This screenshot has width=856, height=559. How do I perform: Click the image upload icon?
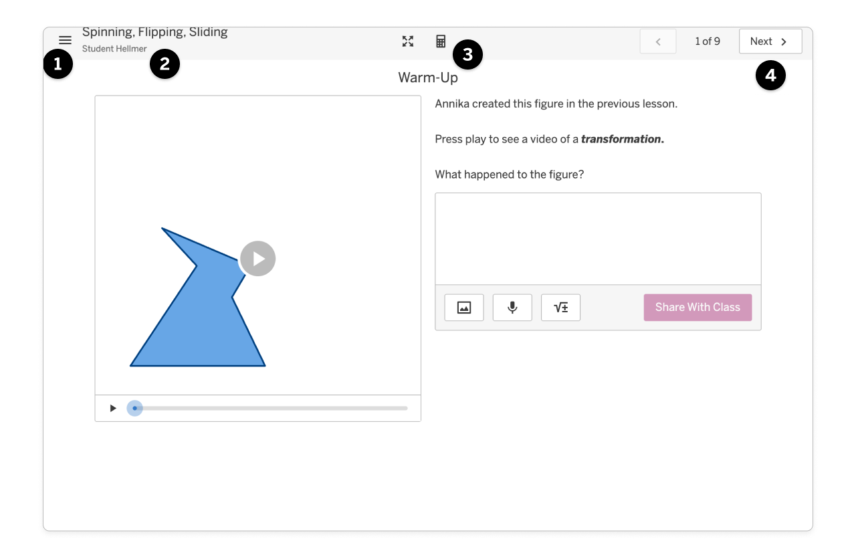464,307
